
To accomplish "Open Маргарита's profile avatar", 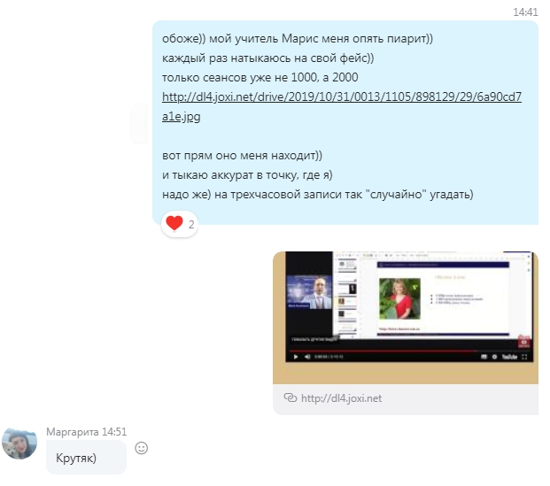I will tap(19, 444).
